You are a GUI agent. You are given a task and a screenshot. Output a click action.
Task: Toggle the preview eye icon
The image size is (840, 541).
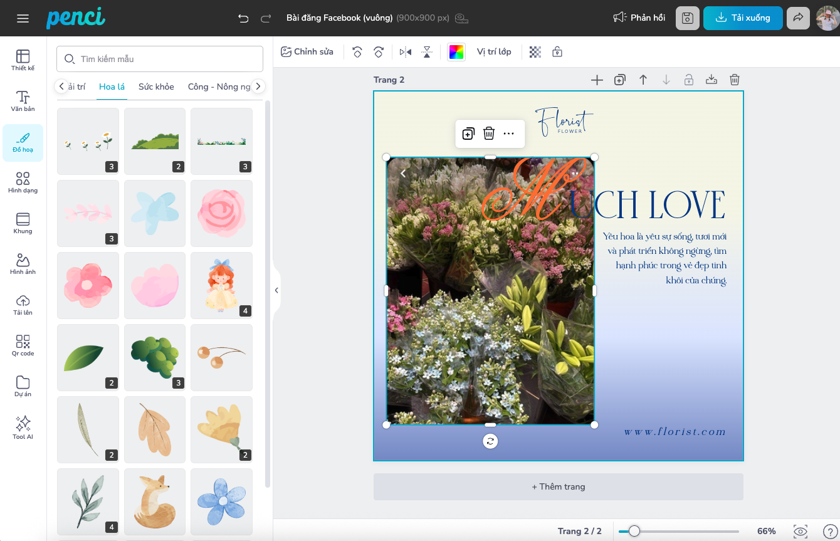(x=800, y=531)
